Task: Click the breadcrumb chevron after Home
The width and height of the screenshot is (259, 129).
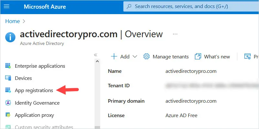Action: pos(24,21)
